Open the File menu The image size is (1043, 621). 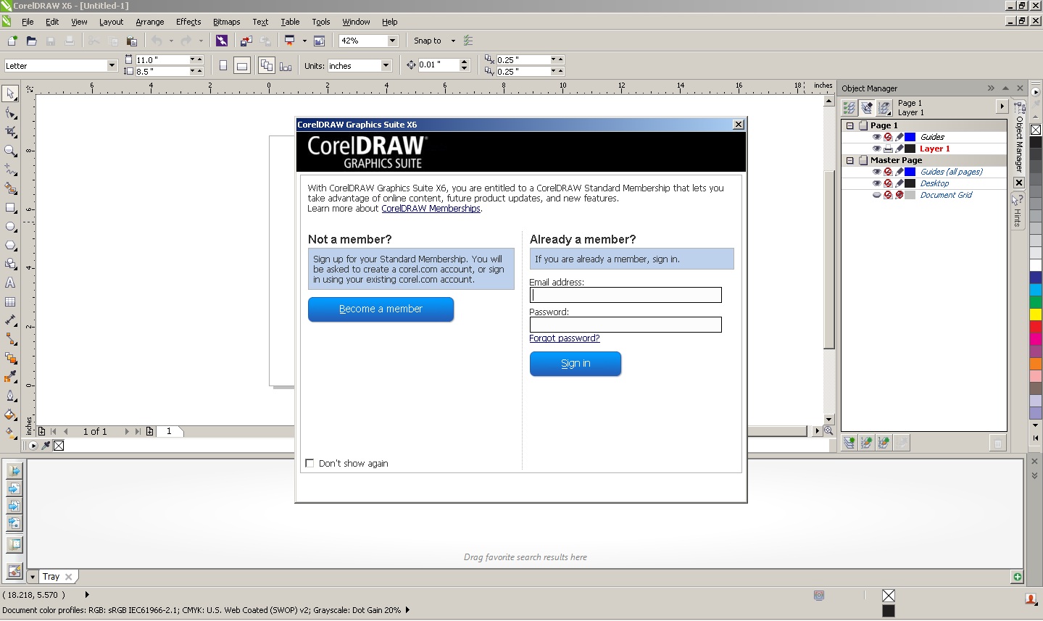(28, 22)
